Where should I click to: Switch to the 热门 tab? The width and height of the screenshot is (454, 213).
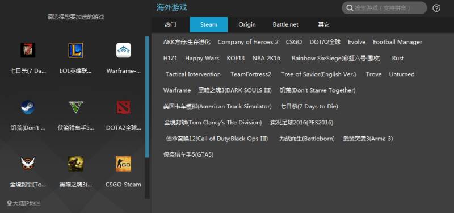pyautogui.click(x=170, y=24)
